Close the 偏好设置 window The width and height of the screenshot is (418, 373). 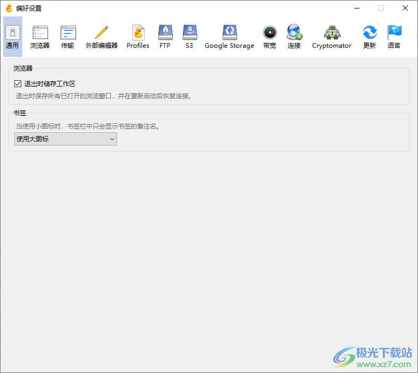pyautogui.click(x=405, y=9)
